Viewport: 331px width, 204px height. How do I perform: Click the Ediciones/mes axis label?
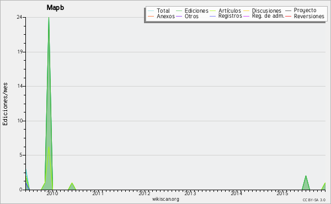click(x=5, y=104)
